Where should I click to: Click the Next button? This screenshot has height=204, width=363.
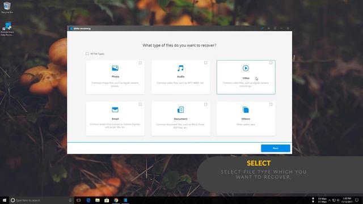pyautogui.click(x=276, y=148)
